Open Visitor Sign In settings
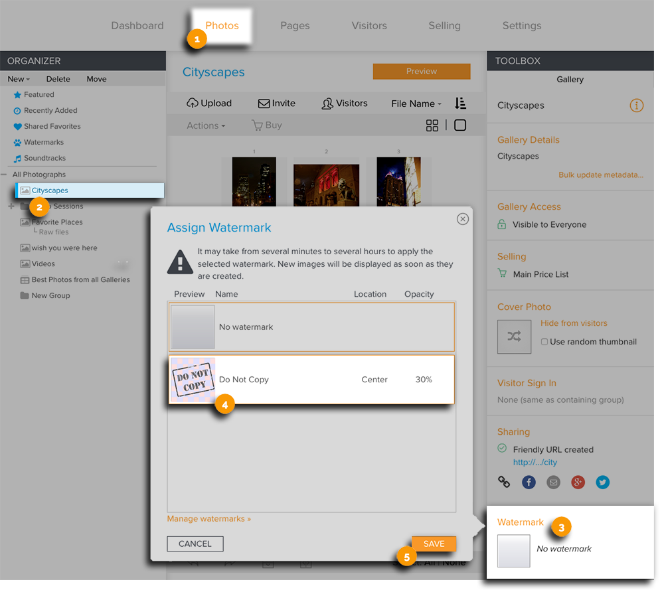664x590 pixels. coord(527,383)
